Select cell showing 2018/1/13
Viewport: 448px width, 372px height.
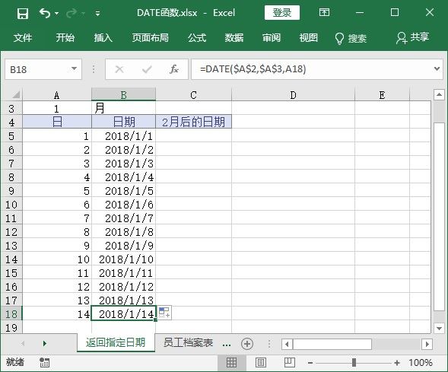point(123,300)
